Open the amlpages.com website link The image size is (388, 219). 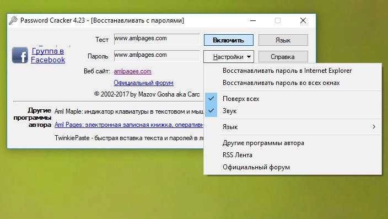(132, 71)
